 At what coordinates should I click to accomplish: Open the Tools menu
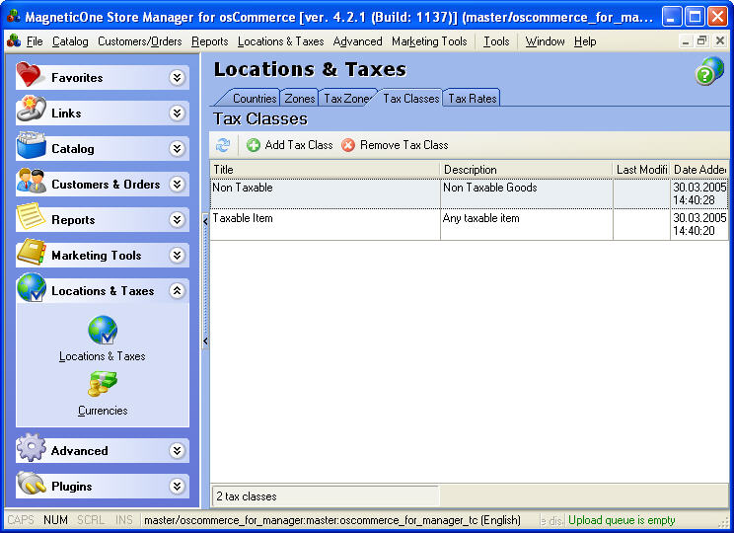(x=496, y=41)
